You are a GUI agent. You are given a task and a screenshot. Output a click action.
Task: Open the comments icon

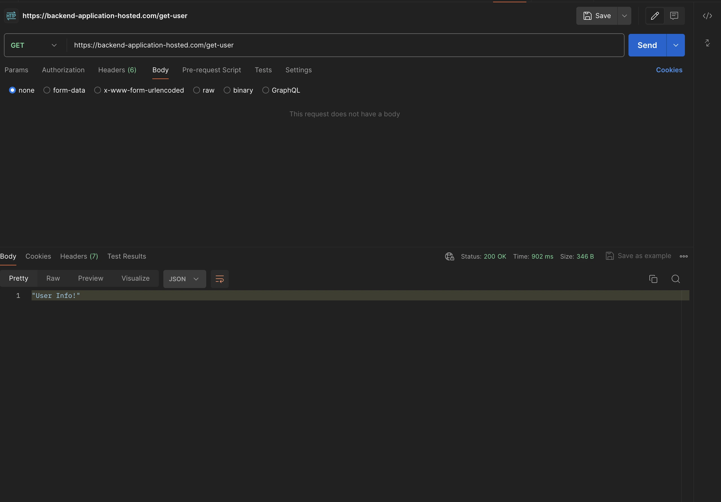674,16
